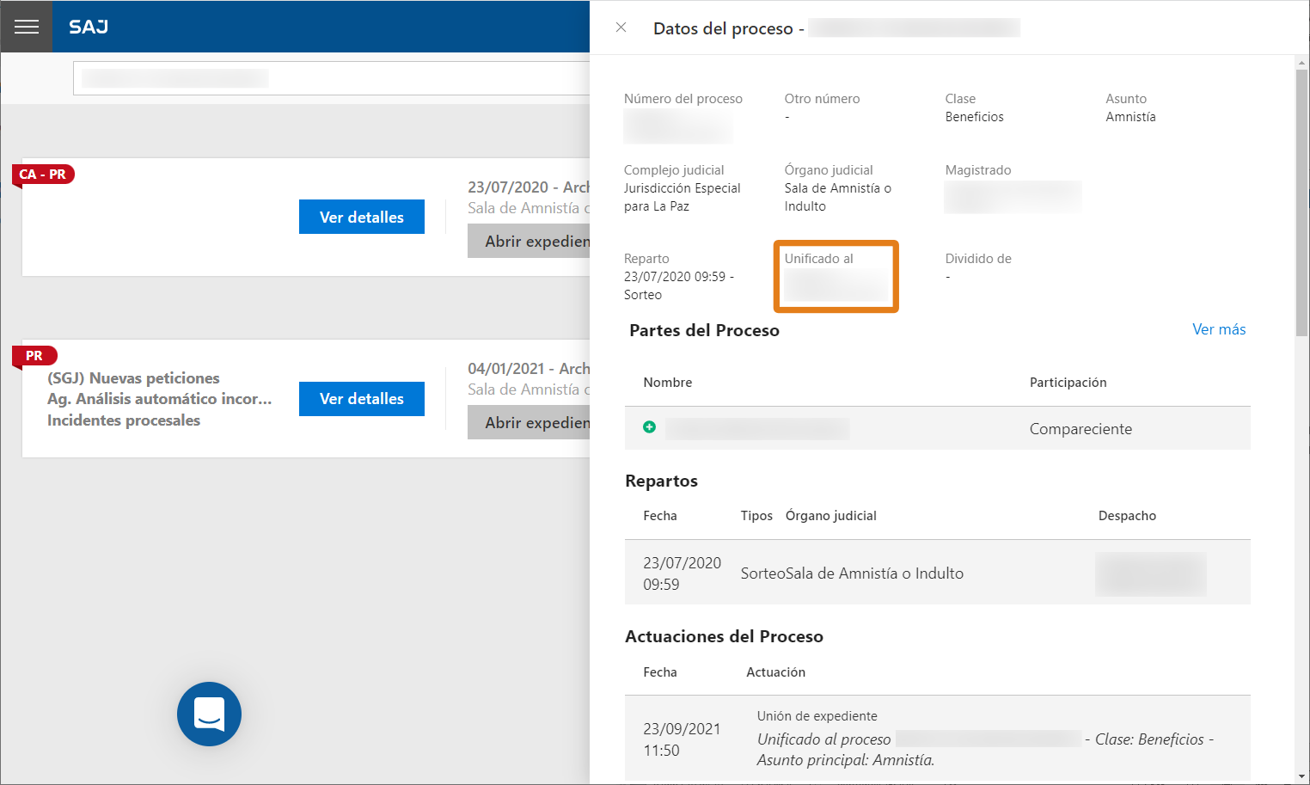Open the hamburger menu
This screenshot has height=785, width=1310.
click(27, 27)
